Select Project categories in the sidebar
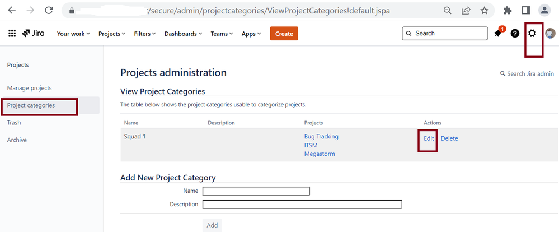Image resolution: width=559 pixels, height=232 pixels. 31,105
